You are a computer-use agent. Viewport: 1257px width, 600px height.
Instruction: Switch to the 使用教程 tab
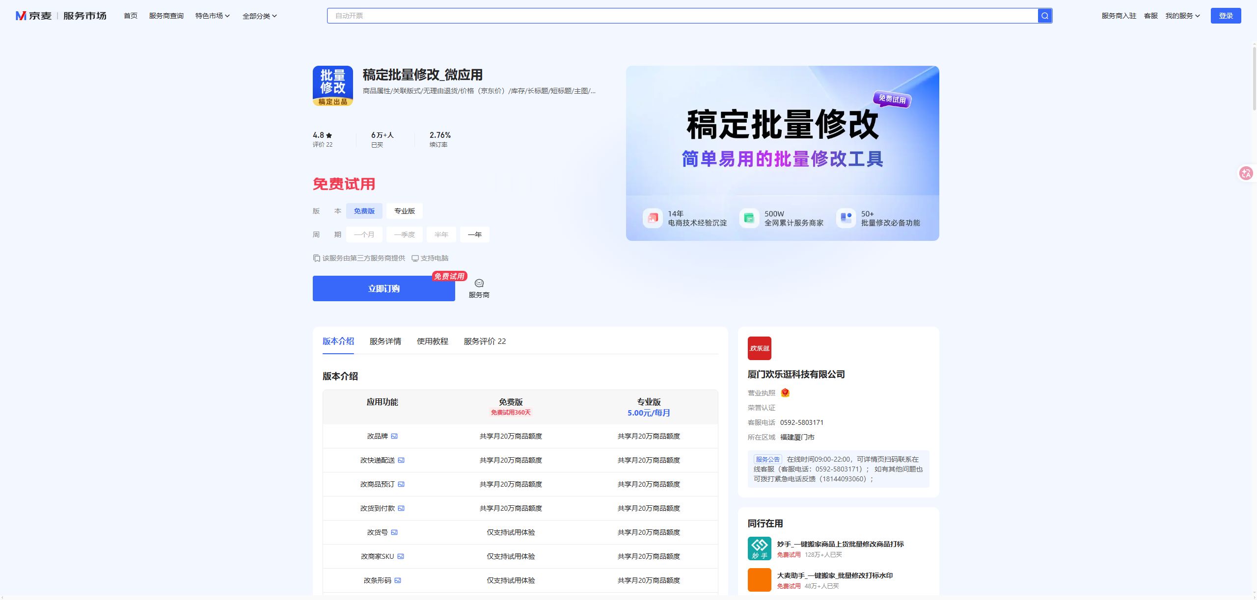pyautogui.click(x=433, y=341)
